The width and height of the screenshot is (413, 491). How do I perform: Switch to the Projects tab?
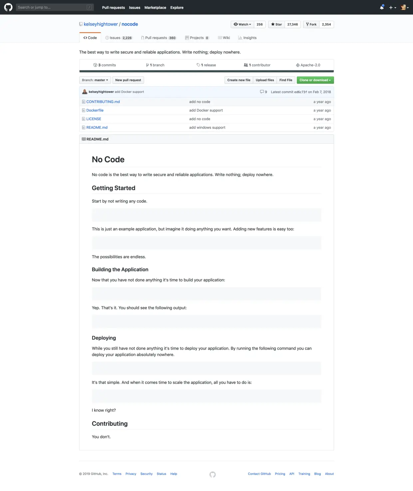tap(197, 38)
